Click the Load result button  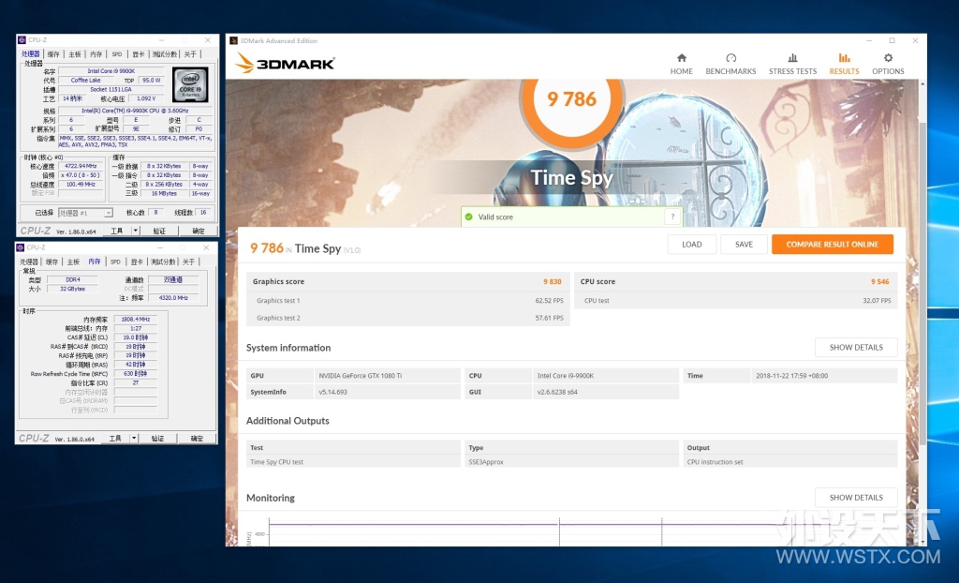click(x=692, y=245)
